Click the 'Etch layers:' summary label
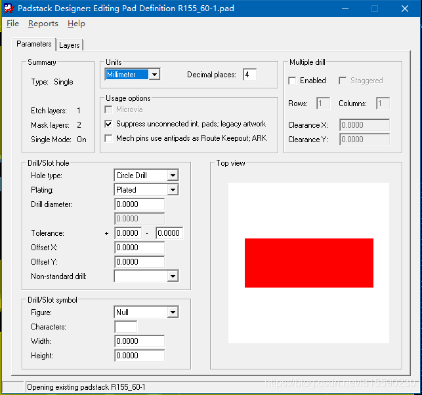422x395 pixels. [49, 111]
